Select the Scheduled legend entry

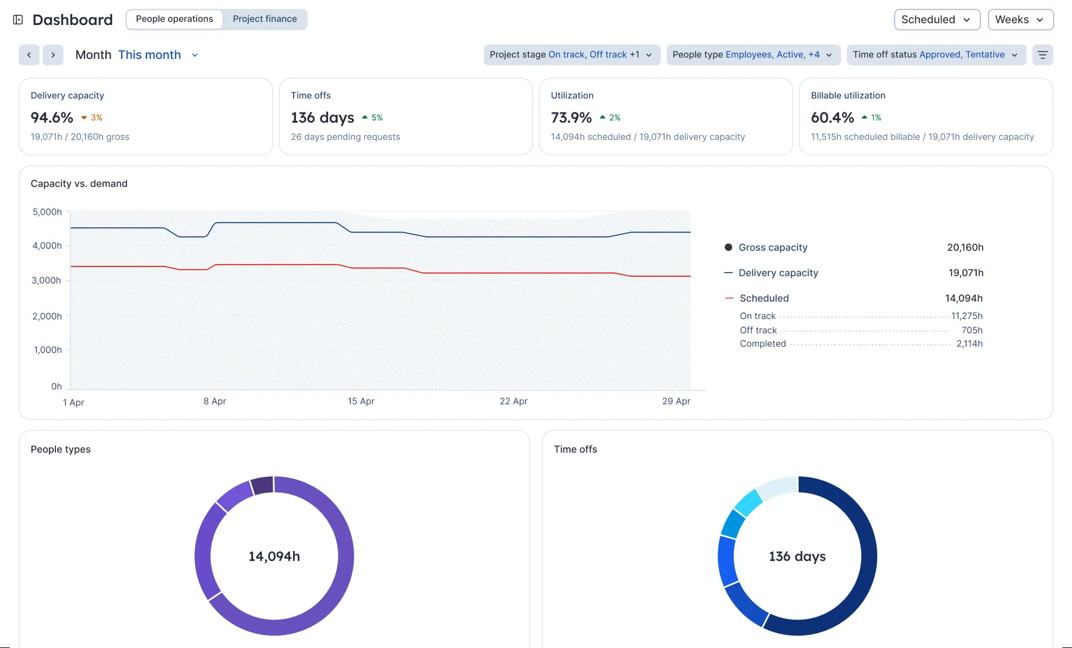click(x=853, y=298)
